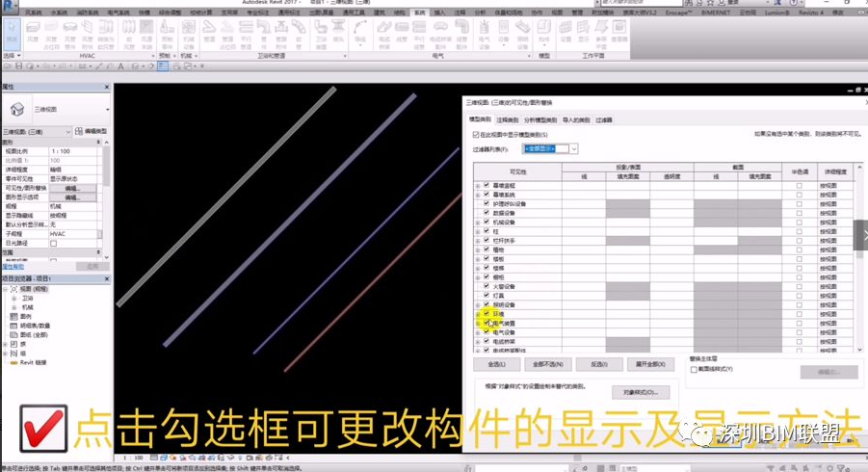868x472 pixels.
Task: Click Edit button for visibility/graphics overrides
Action: pos(72,188)
